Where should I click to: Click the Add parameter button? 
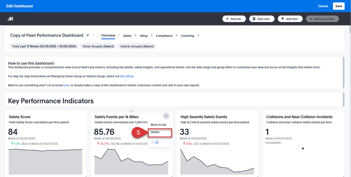coord(322,19)
